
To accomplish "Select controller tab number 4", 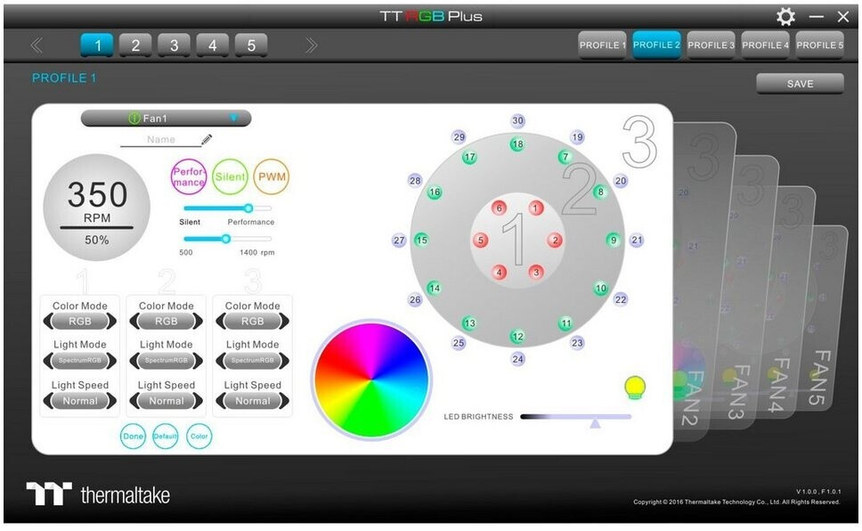I will coord(212,45).
